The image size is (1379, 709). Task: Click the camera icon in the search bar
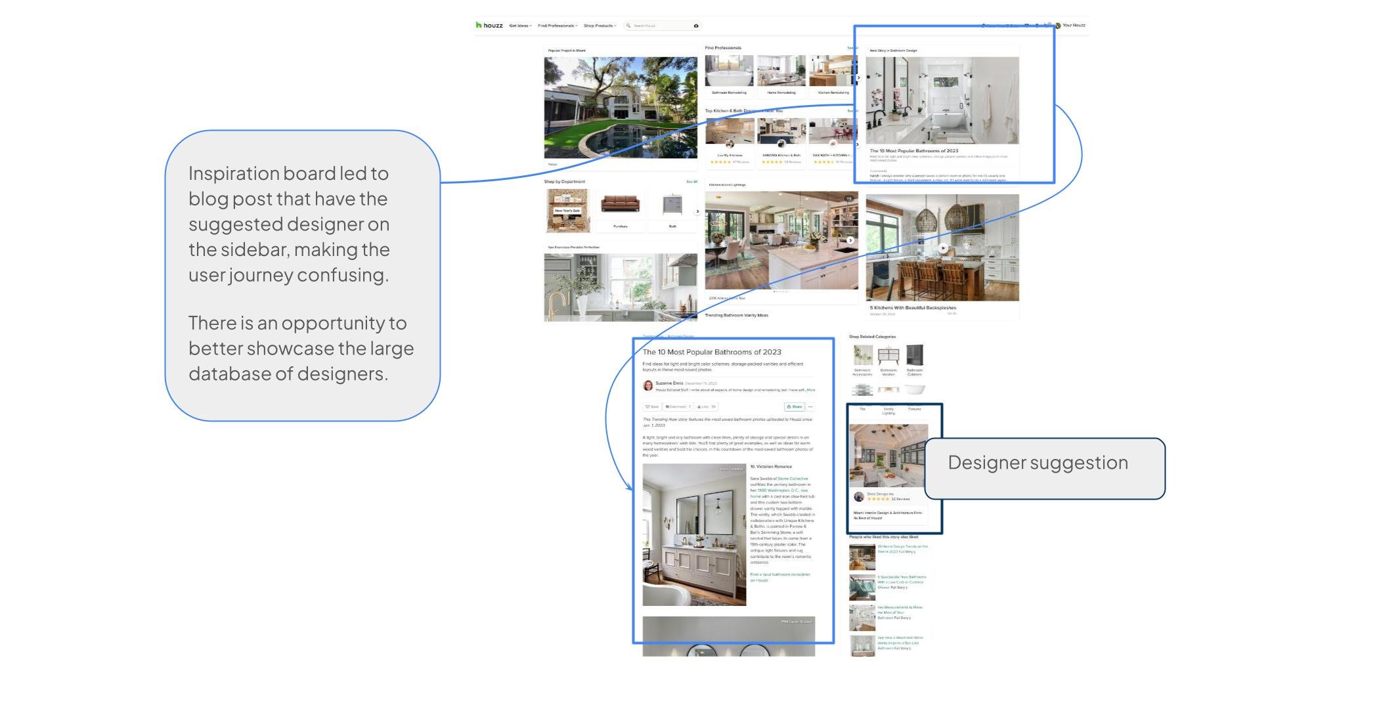tap(695, 26)
